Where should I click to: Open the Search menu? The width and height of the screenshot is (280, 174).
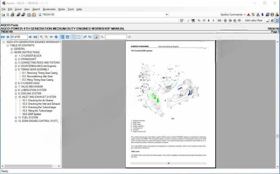[x=36, y=9]
